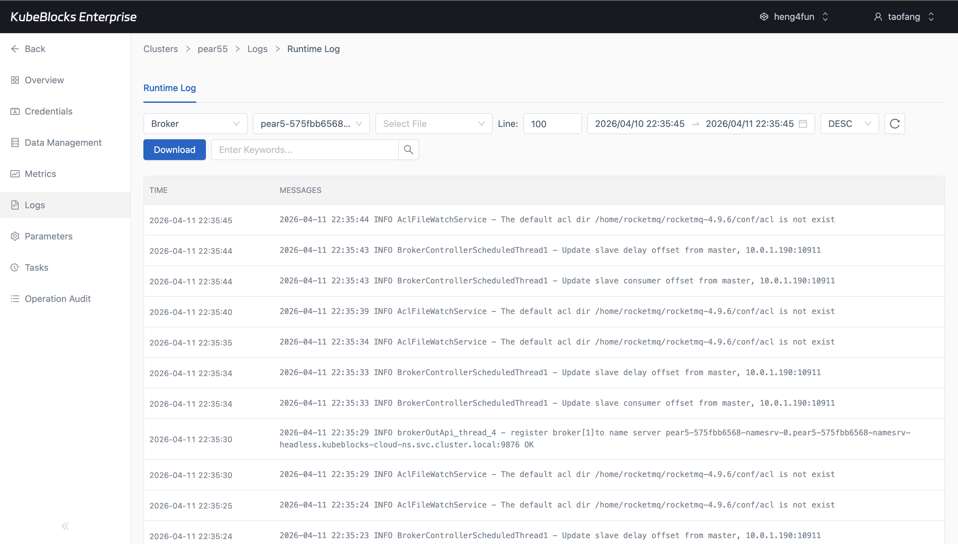View cluster Metrics
Screen dimensions: 958x544
click(40, 173)
